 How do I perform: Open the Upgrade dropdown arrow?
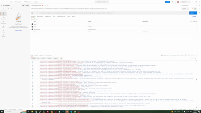coord(189,2)
